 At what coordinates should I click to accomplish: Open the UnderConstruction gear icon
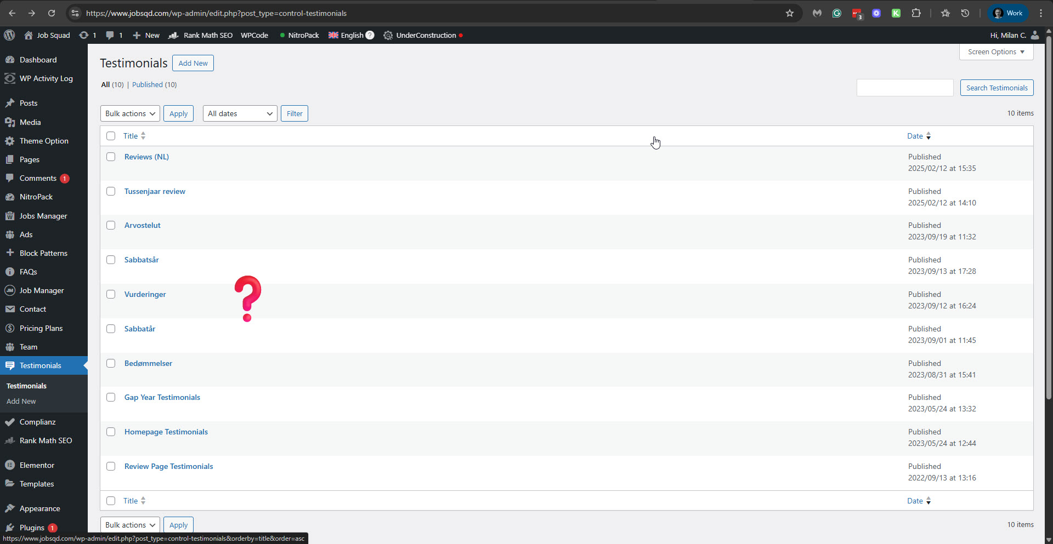388,35
